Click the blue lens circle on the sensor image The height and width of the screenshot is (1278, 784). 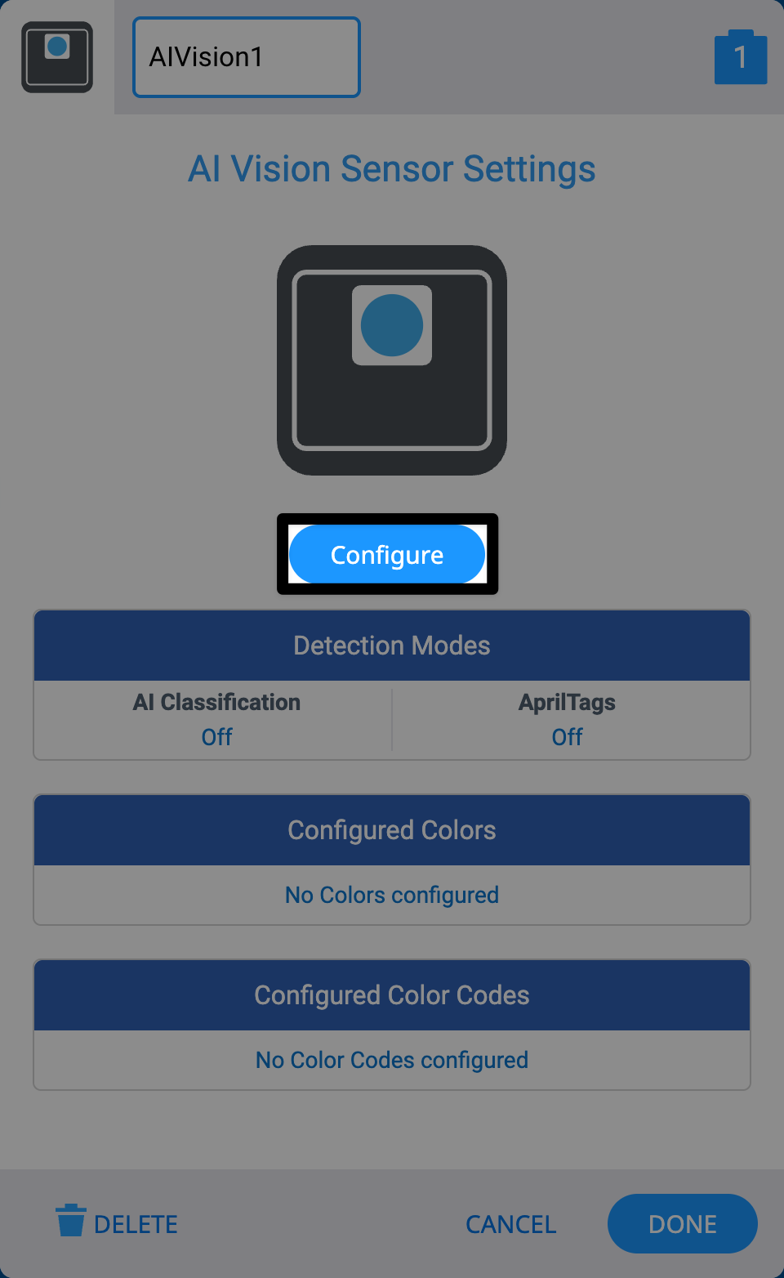pyautogui.click(x=392, y=325)
